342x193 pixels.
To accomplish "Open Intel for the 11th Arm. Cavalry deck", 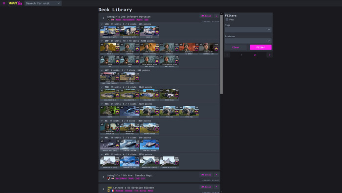I will point(206,175).
